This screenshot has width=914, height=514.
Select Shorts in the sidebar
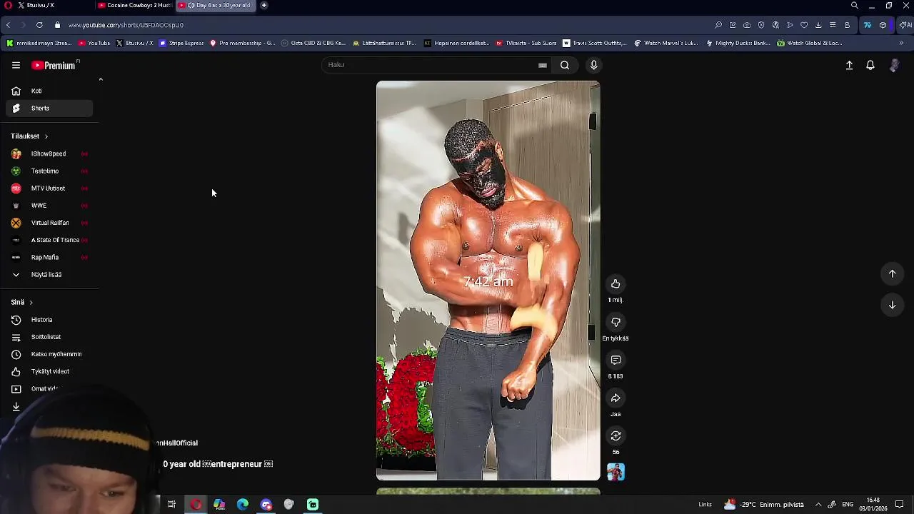point(49,108)
